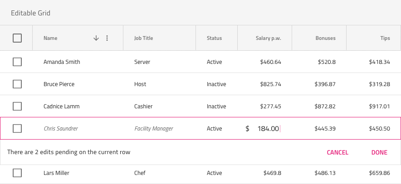The width and height of the screenshot is (401, 184).
Task: Click Bruce Pierce's Inactive status cell
Action: 216,84
